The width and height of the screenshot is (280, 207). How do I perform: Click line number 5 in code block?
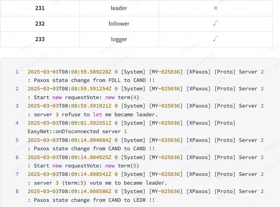click(17, 140)
